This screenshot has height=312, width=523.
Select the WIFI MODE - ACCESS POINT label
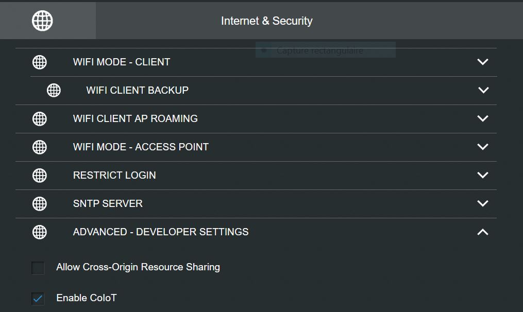click(141, 147)
